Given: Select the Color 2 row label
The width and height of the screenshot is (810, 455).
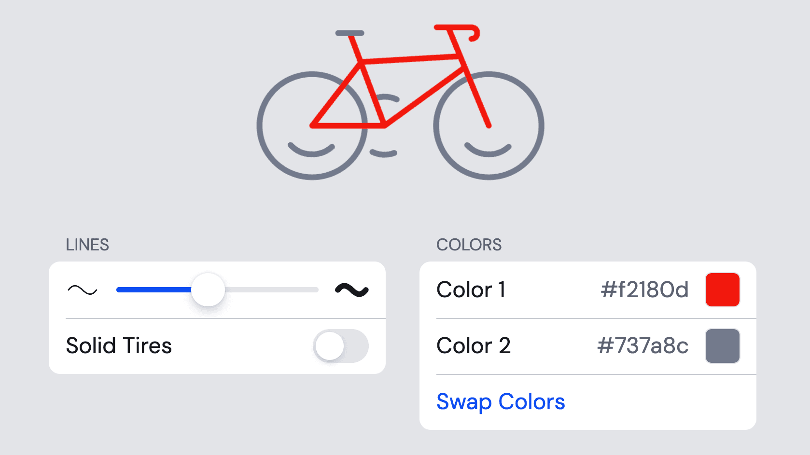Looking at the screenshot, I should [x=474, y=346].
